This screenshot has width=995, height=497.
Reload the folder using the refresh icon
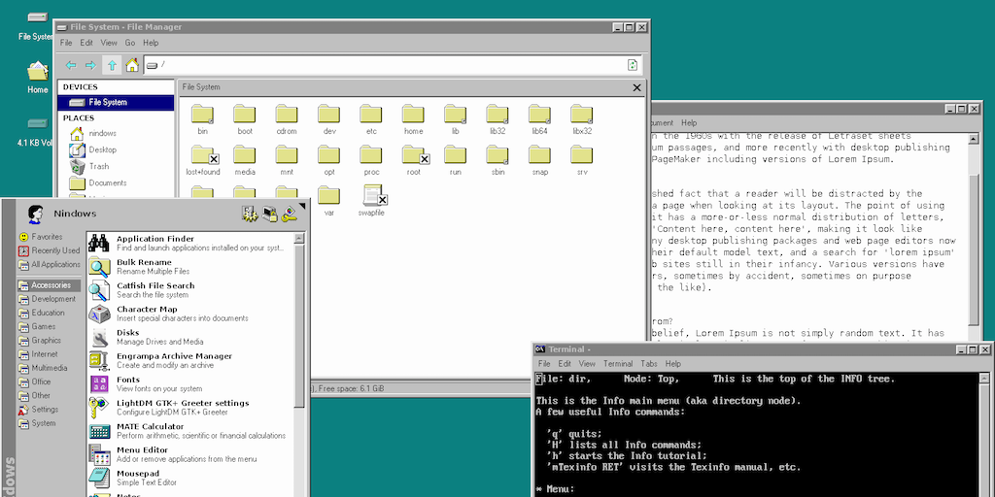coord(633,65)
